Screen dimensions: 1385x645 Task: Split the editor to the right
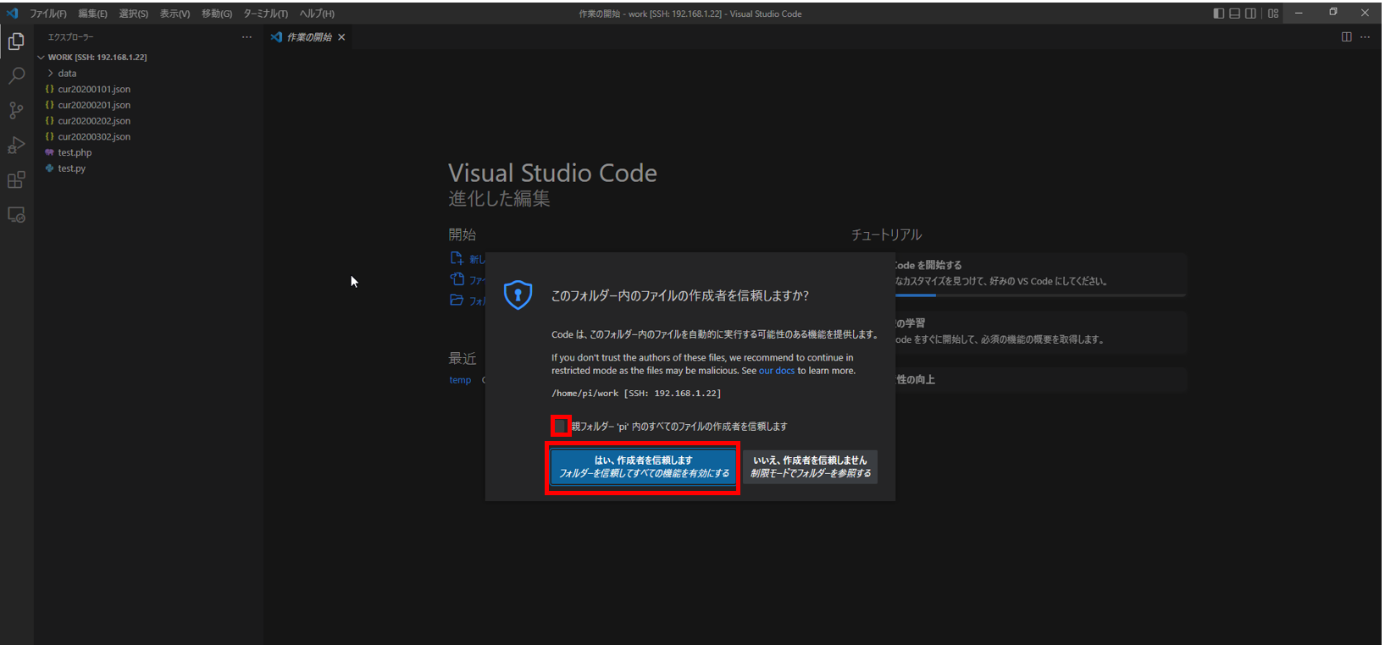tap(1346, 37)
